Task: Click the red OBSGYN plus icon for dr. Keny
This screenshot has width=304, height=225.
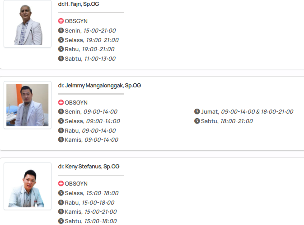Action: click(x=61, y=184)
